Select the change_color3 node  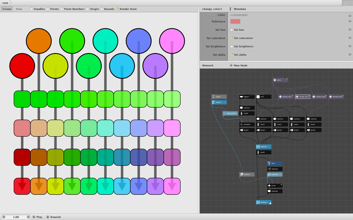(336, 97)
